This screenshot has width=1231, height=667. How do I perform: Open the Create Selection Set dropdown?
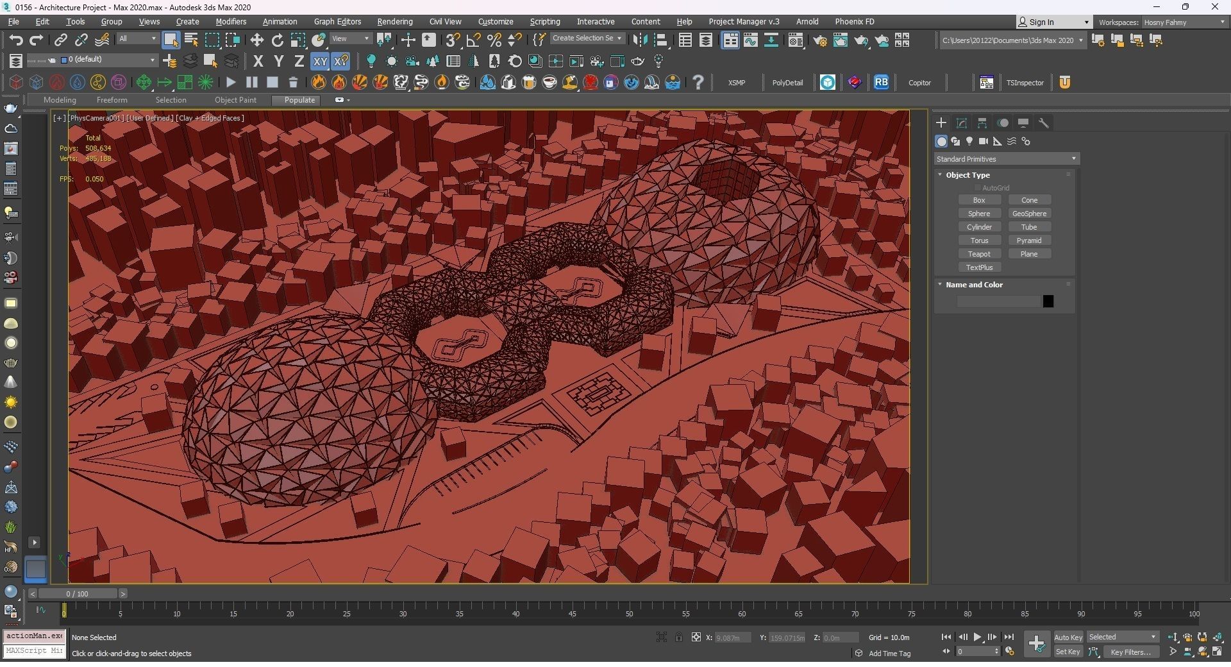click(x=588, y=38)
